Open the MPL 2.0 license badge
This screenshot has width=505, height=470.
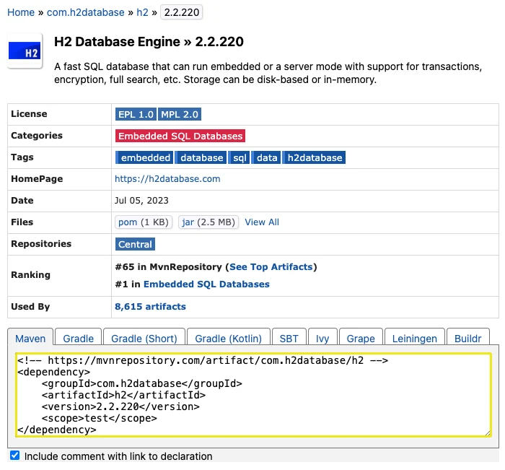point(180,114)
